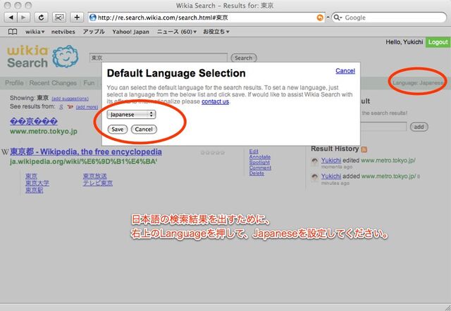Open the bookmarks book icon
Screen dimensions: 451x311
(13, 32)
